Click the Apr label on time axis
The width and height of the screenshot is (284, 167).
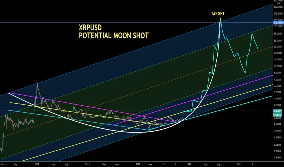coord(151,165)
